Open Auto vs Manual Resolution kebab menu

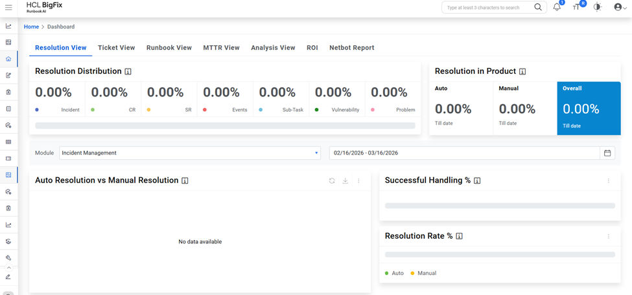tap(358, 180)
